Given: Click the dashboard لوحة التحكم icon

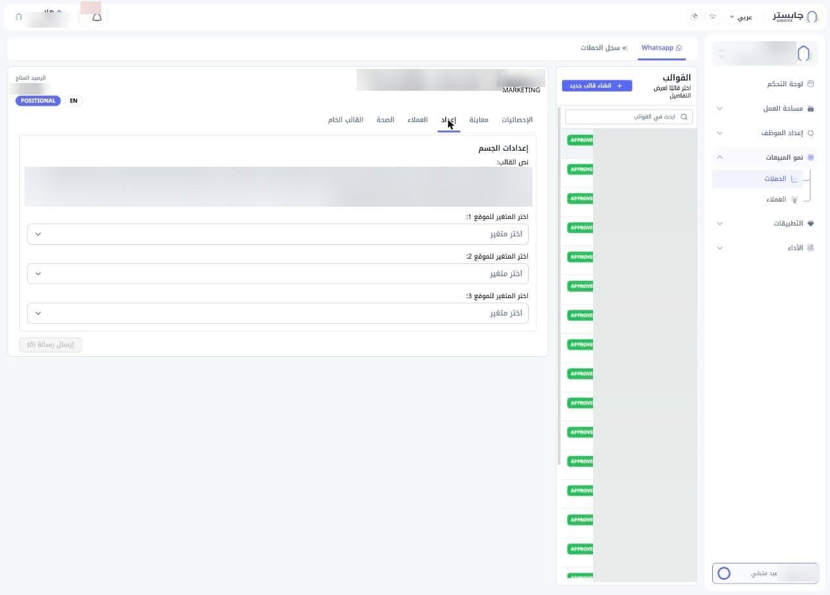Looking at the screenshot, I should coord(811,84).
